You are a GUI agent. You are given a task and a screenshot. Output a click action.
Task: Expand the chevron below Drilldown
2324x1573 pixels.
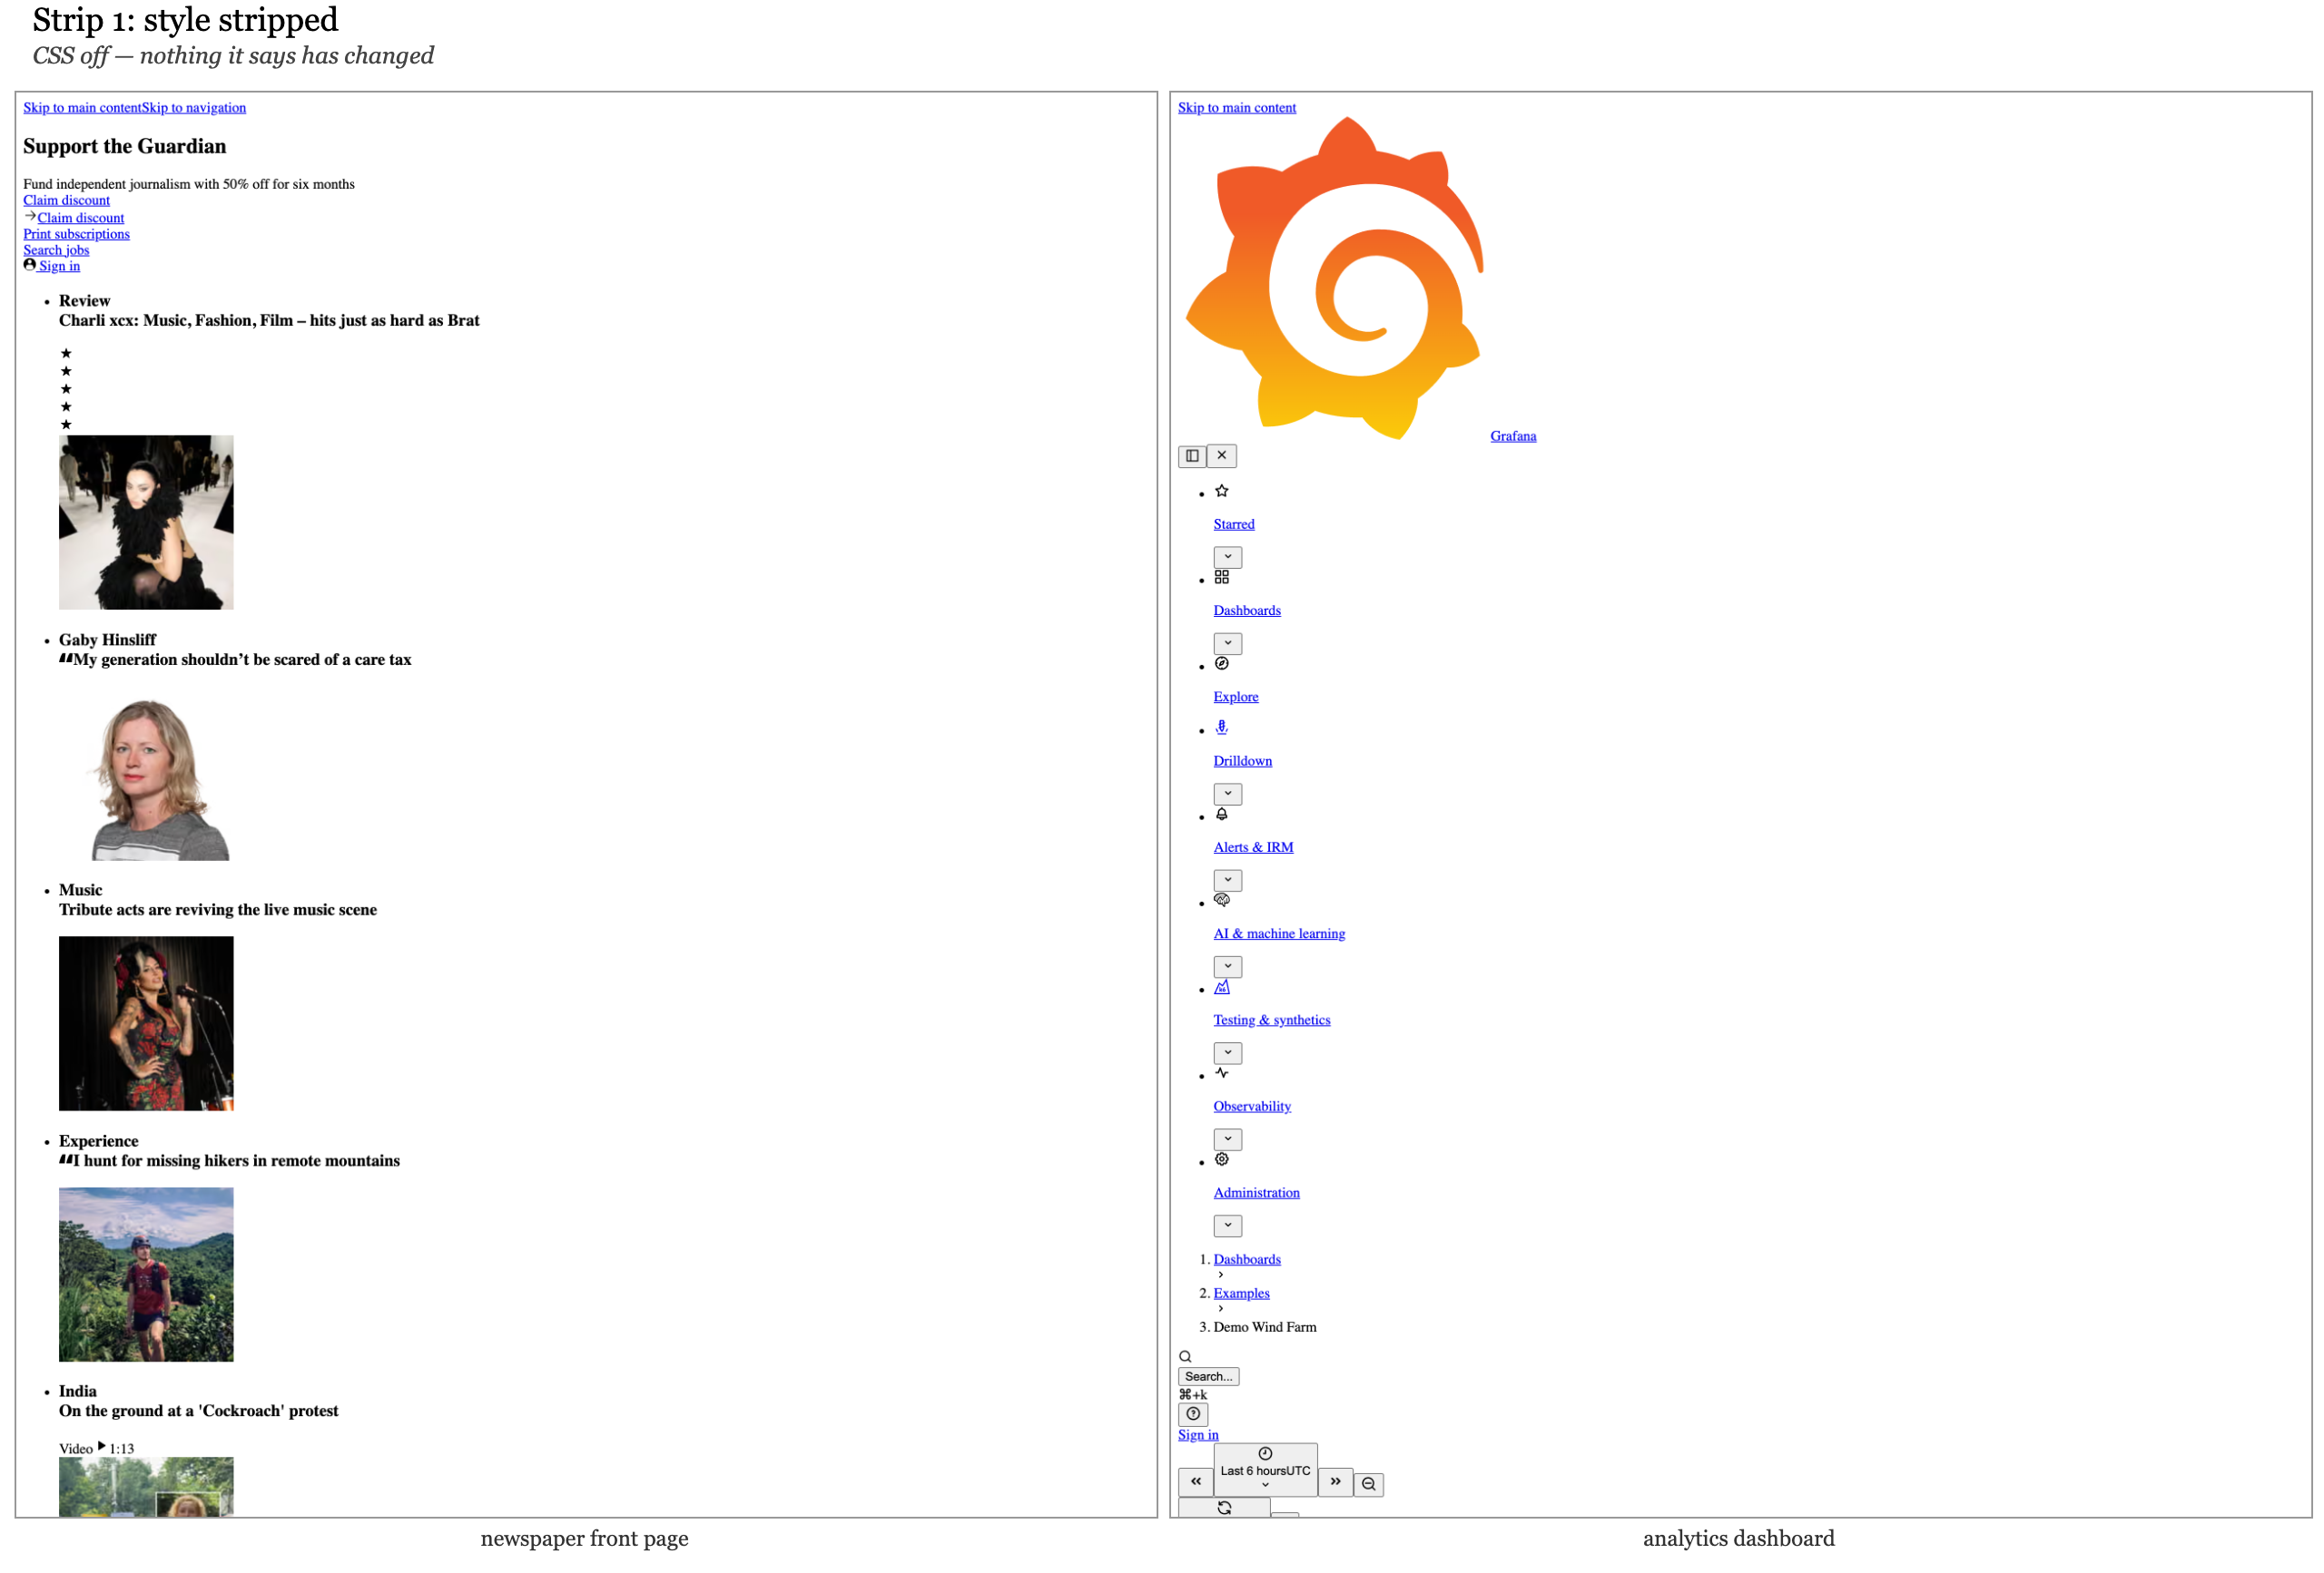(x=1228, y=795)
